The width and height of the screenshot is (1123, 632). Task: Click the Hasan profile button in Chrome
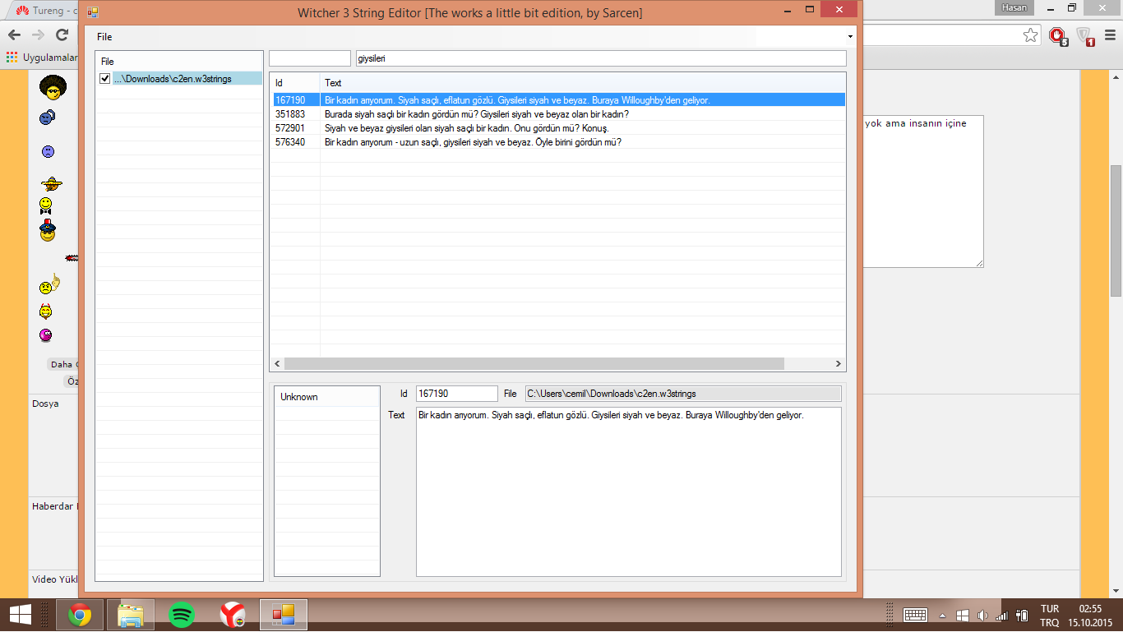point(1015,7)
